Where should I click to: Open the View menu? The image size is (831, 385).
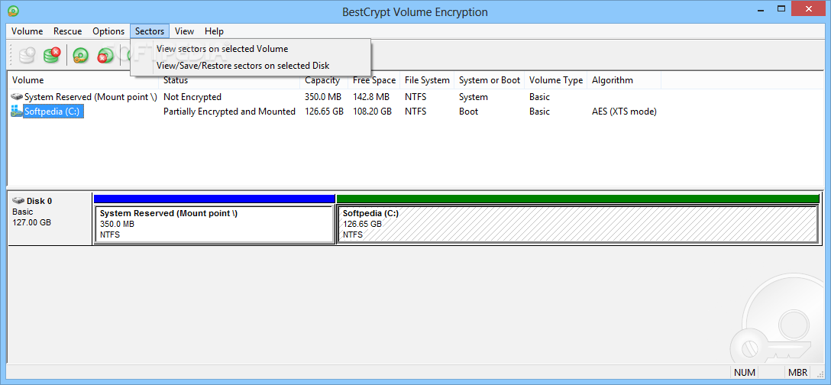click(184, 31)
